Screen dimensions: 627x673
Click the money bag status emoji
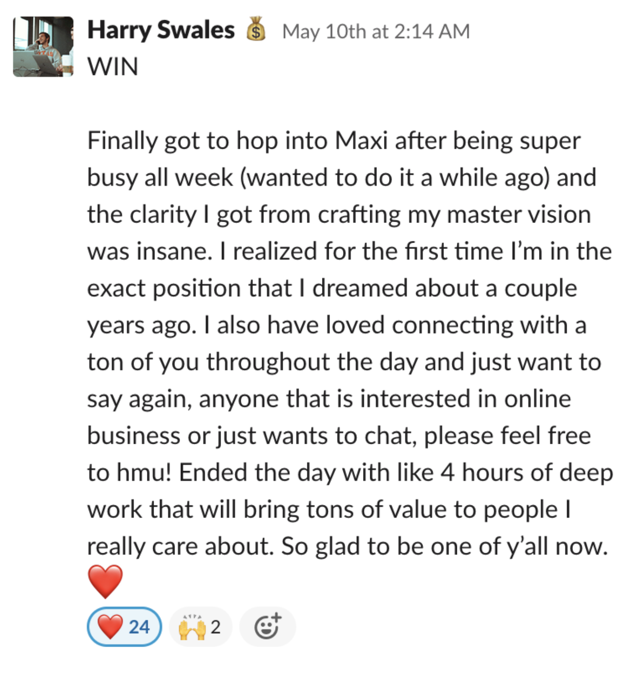(x=256, y=29)
